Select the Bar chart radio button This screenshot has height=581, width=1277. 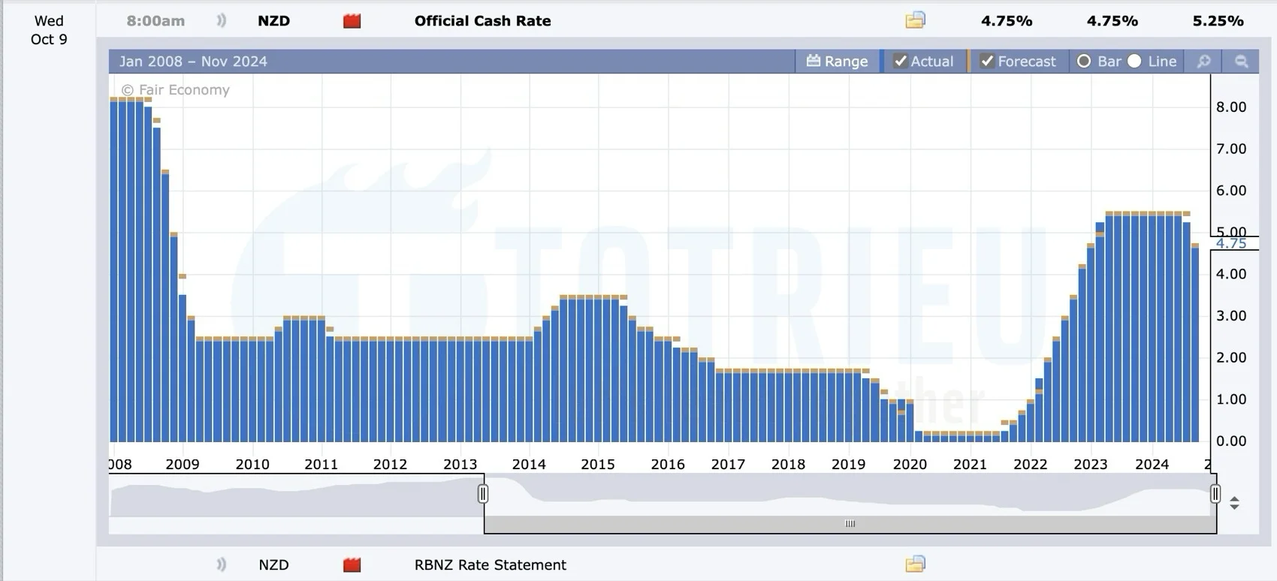point(1084,62)
